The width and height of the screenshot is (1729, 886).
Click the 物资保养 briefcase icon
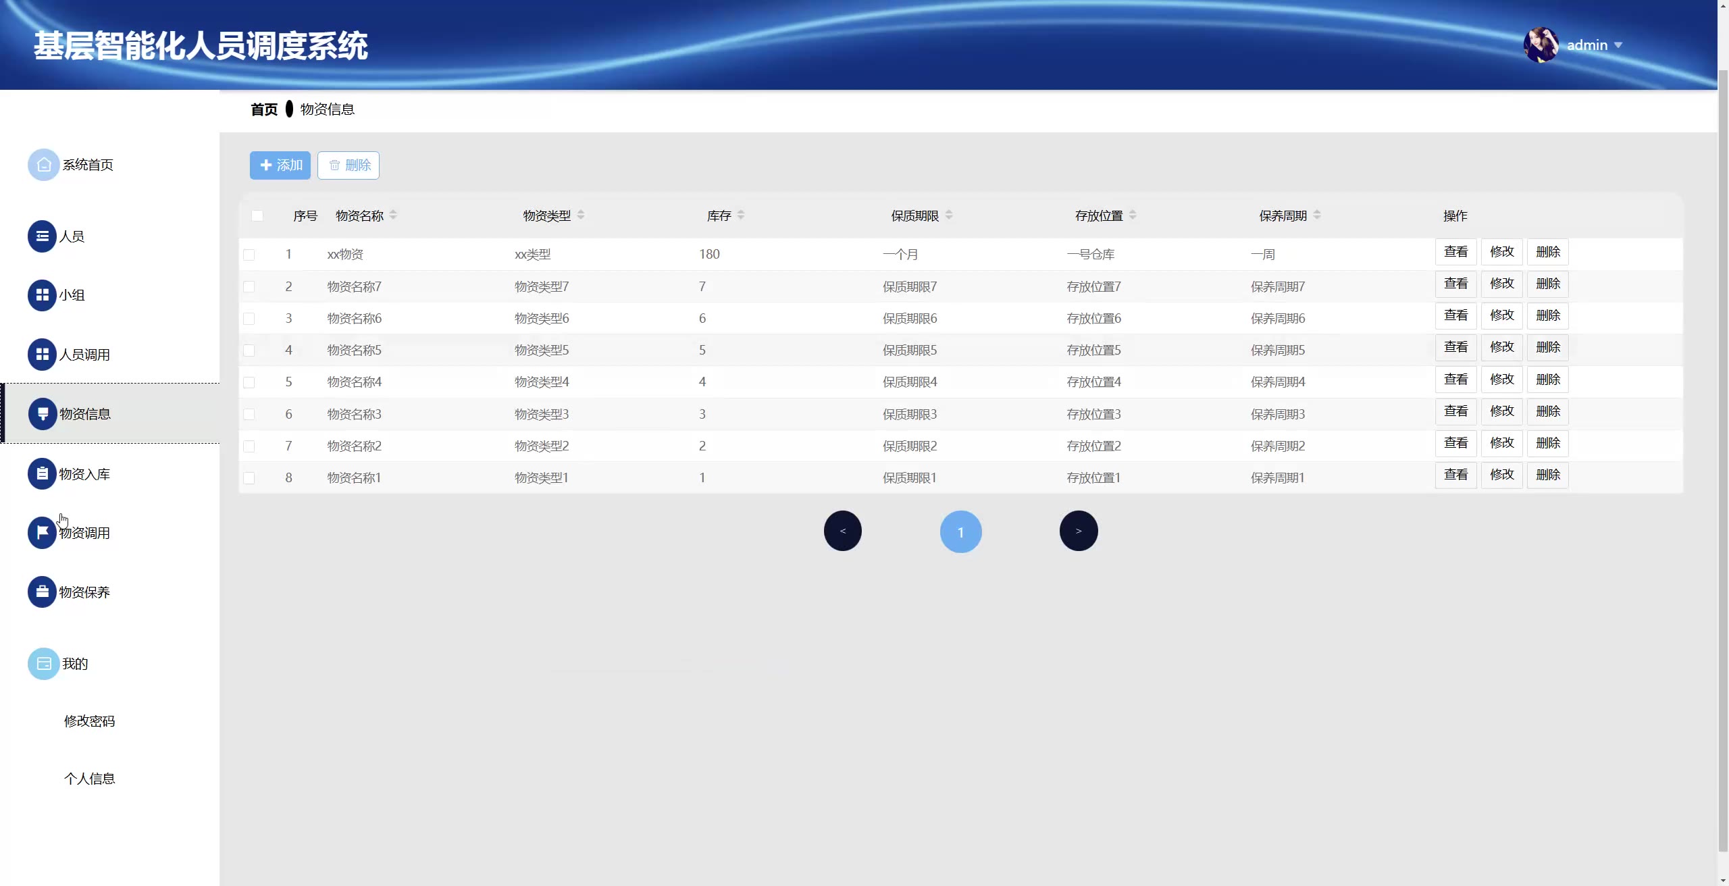tap(42, 592)
